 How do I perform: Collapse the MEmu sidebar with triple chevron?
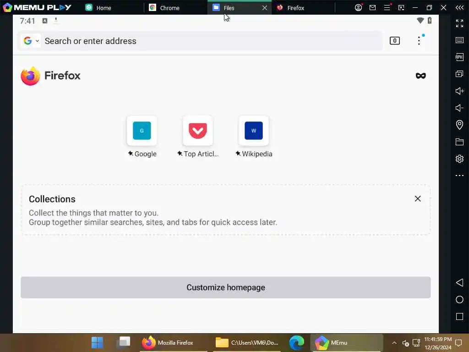point(459,7)
